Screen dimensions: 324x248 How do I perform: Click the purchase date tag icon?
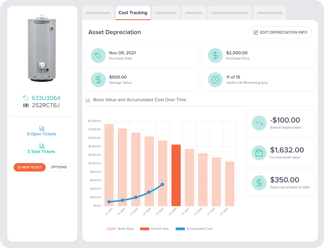pyautogui.click(x=98, y=56)
